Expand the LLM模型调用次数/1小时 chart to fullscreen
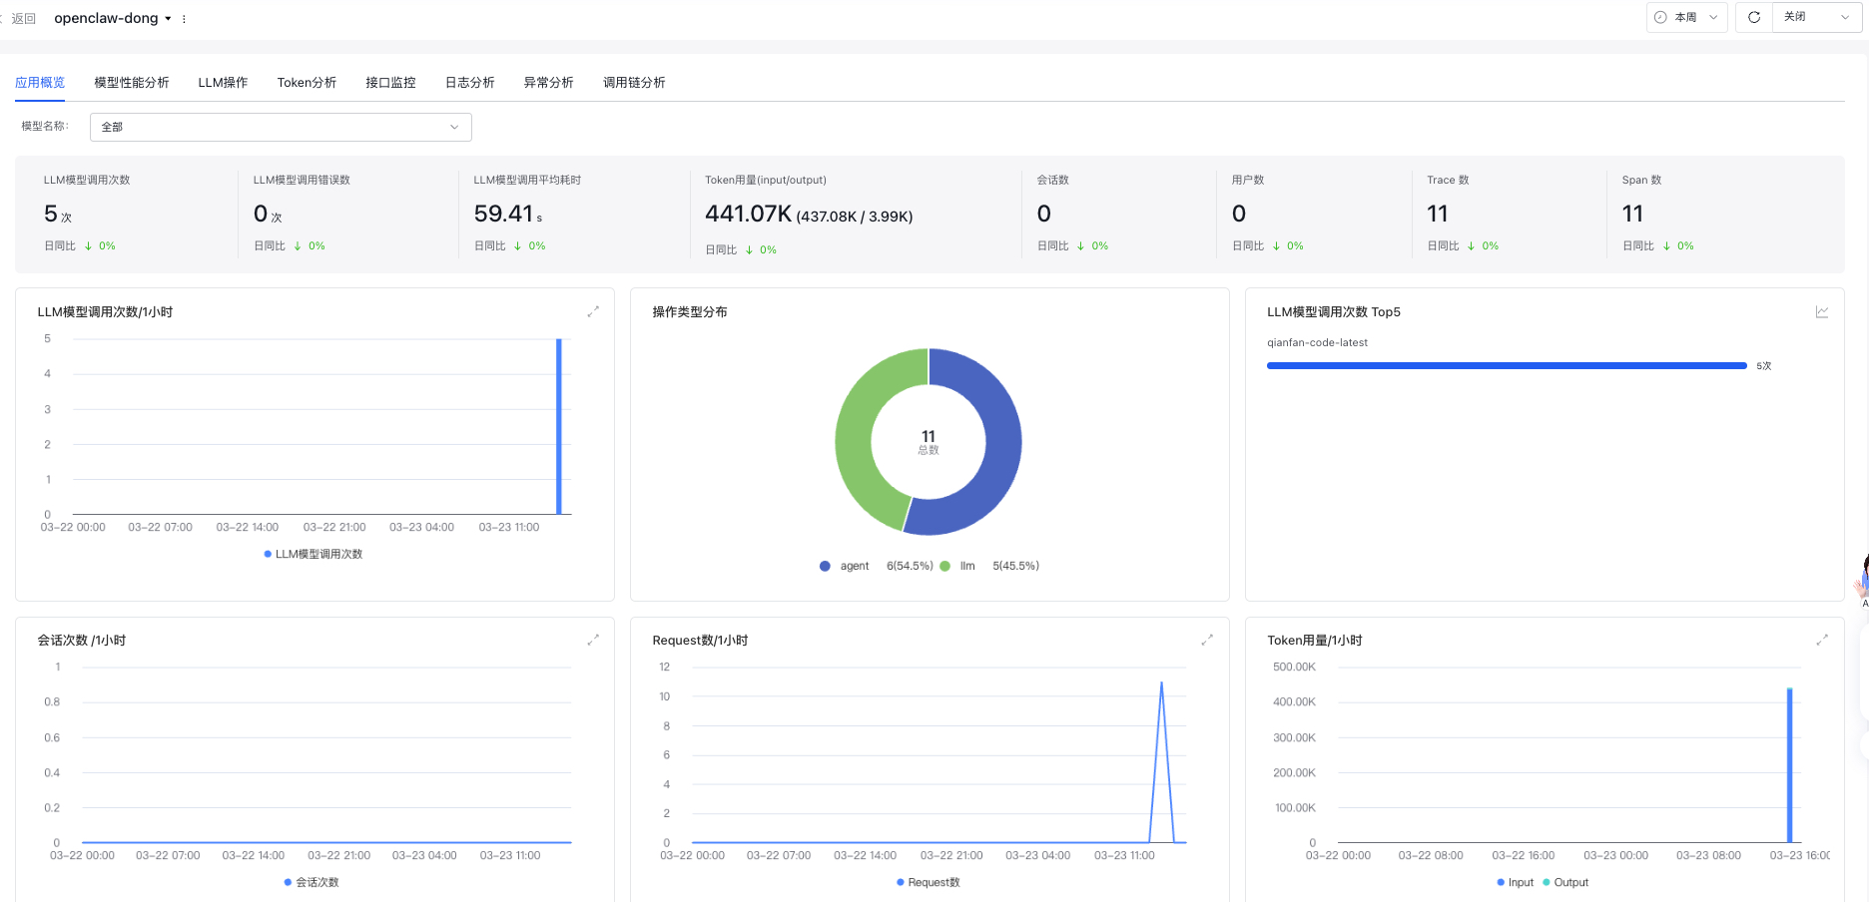Image resolution: width=1869 pixels, height=902 pixels. 593,312
